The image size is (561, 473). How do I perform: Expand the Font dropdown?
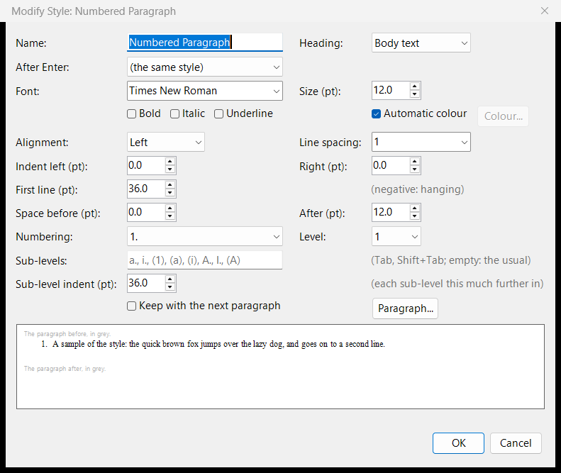[x=205, y=91]
